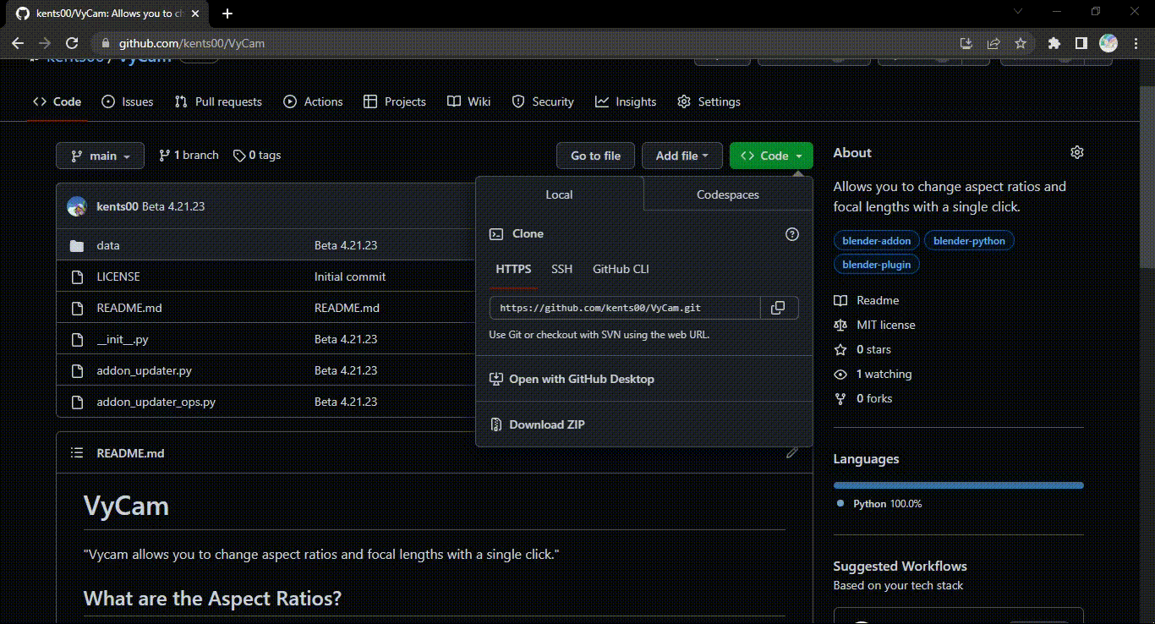Bookmark this page with the star icon

(x=1021, y=43)
